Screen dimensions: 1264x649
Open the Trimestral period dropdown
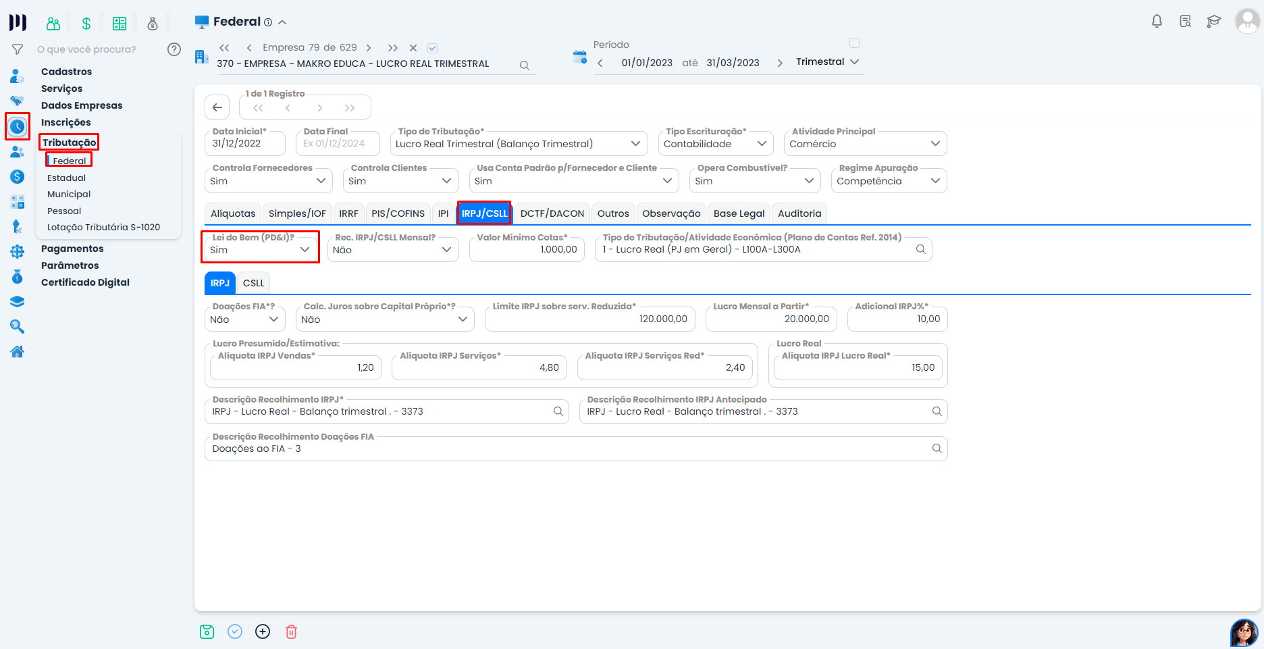coord(828,61)
